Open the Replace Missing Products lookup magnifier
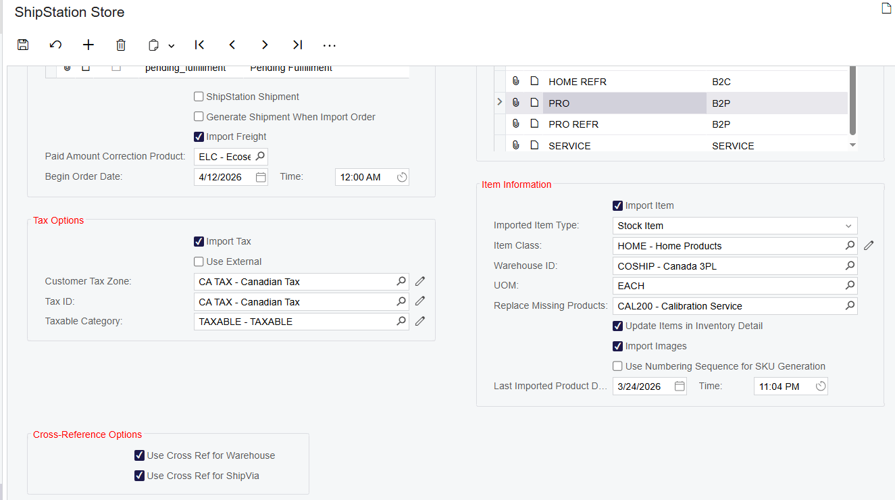Screen dimensions: 895x500 (x=850, y=306)
